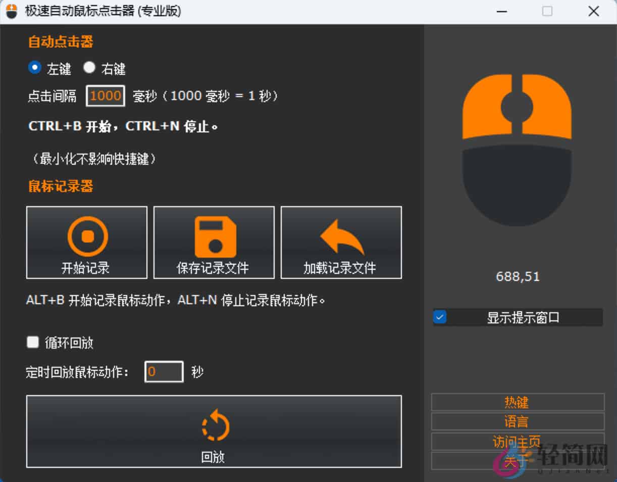Click the 鼠标记录器 section heading
Screen dimensions: 617x482
pyautogui.click(x=60, y=186)
